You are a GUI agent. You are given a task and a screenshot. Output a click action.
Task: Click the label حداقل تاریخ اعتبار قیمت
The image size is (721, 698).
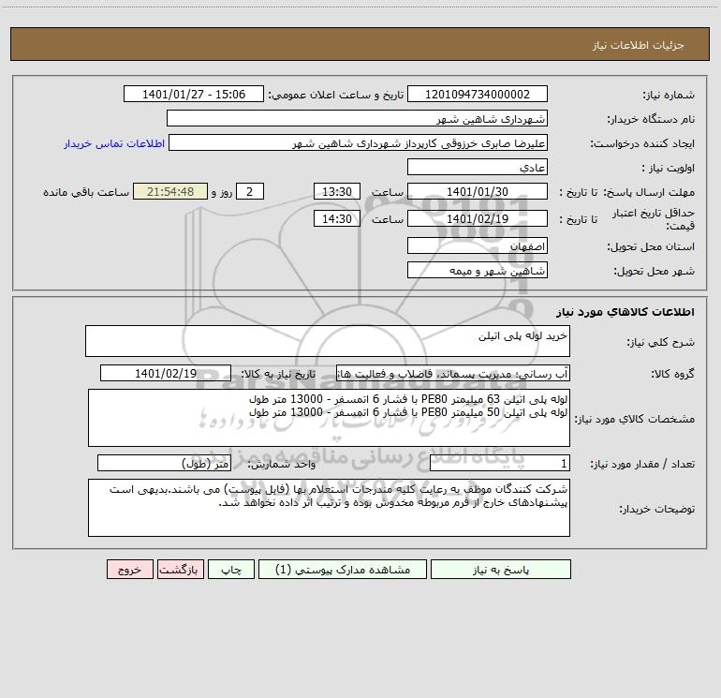tap(654, 219)
